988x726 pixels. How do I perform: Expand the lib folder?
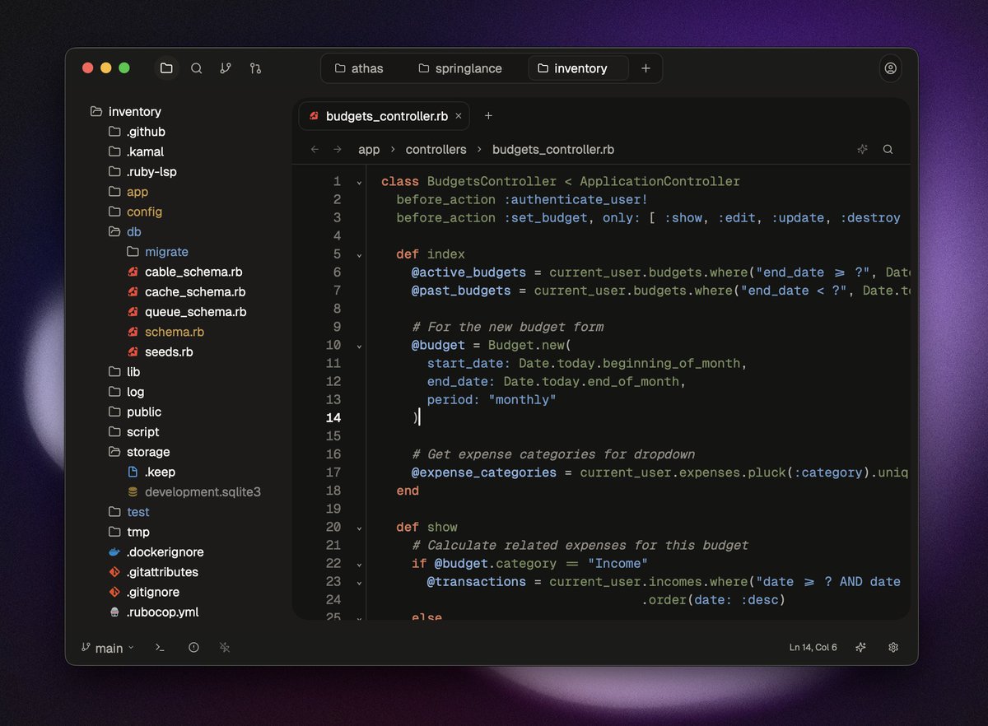tap(124, 372)
